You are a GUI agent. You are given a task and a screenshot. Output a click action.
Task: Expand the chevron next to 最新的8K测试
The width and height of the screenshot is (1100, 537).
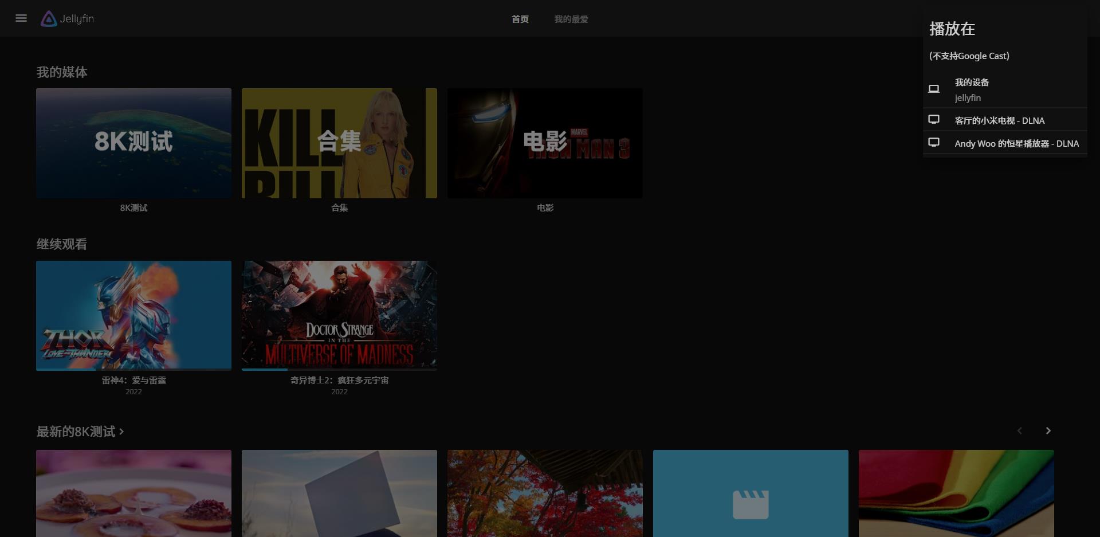point(121,432)
